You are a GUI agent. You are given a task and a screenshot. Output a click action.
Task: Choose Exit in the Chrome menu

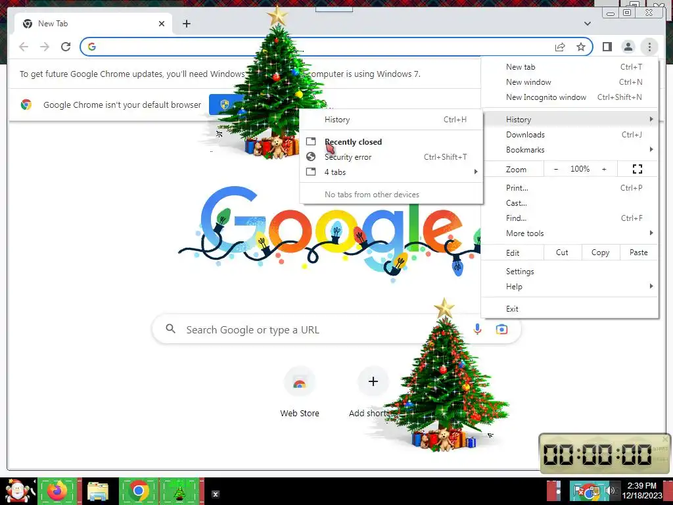coord(570,309)
